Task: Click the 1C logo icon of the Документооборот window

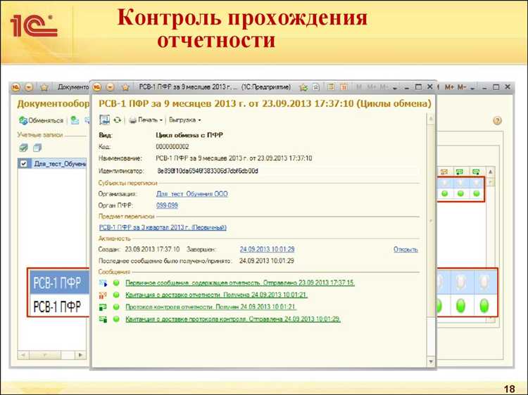Action: (15, 87)
